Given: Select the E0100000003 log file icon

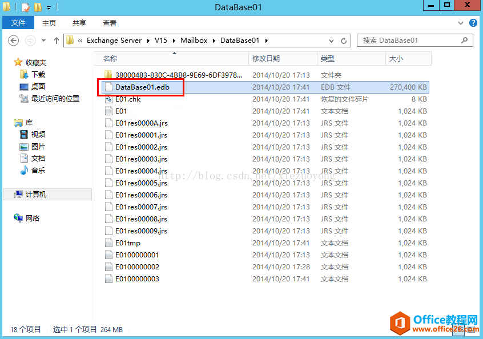Looking at the screenshot, I should tap(108, 279).
